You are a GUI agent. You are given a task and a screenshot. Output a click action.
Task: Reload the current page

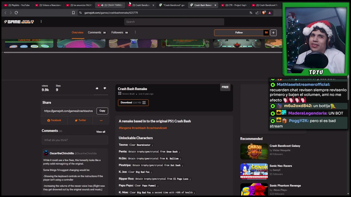pos(16,13)
